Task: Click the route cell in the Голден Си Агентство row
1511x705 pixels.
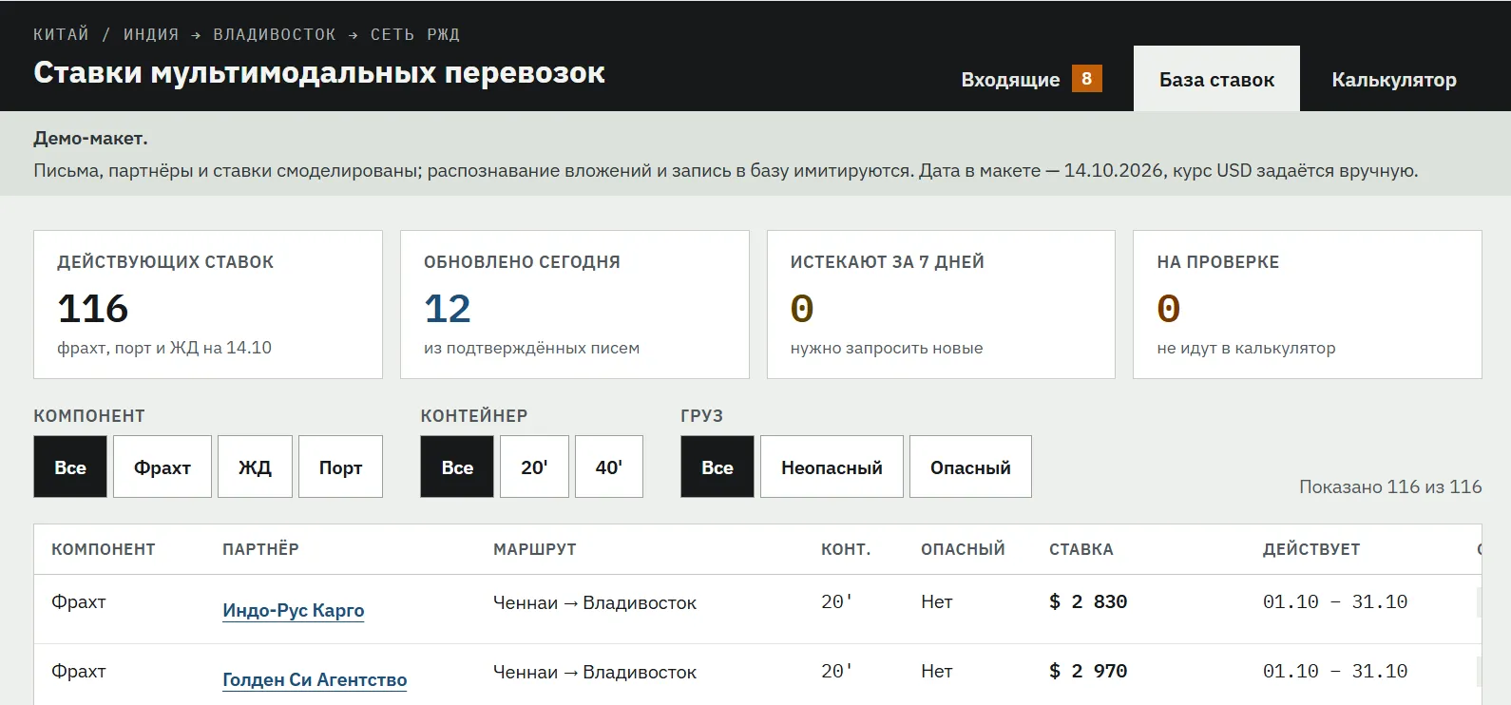Action: [x=595, y=672]
